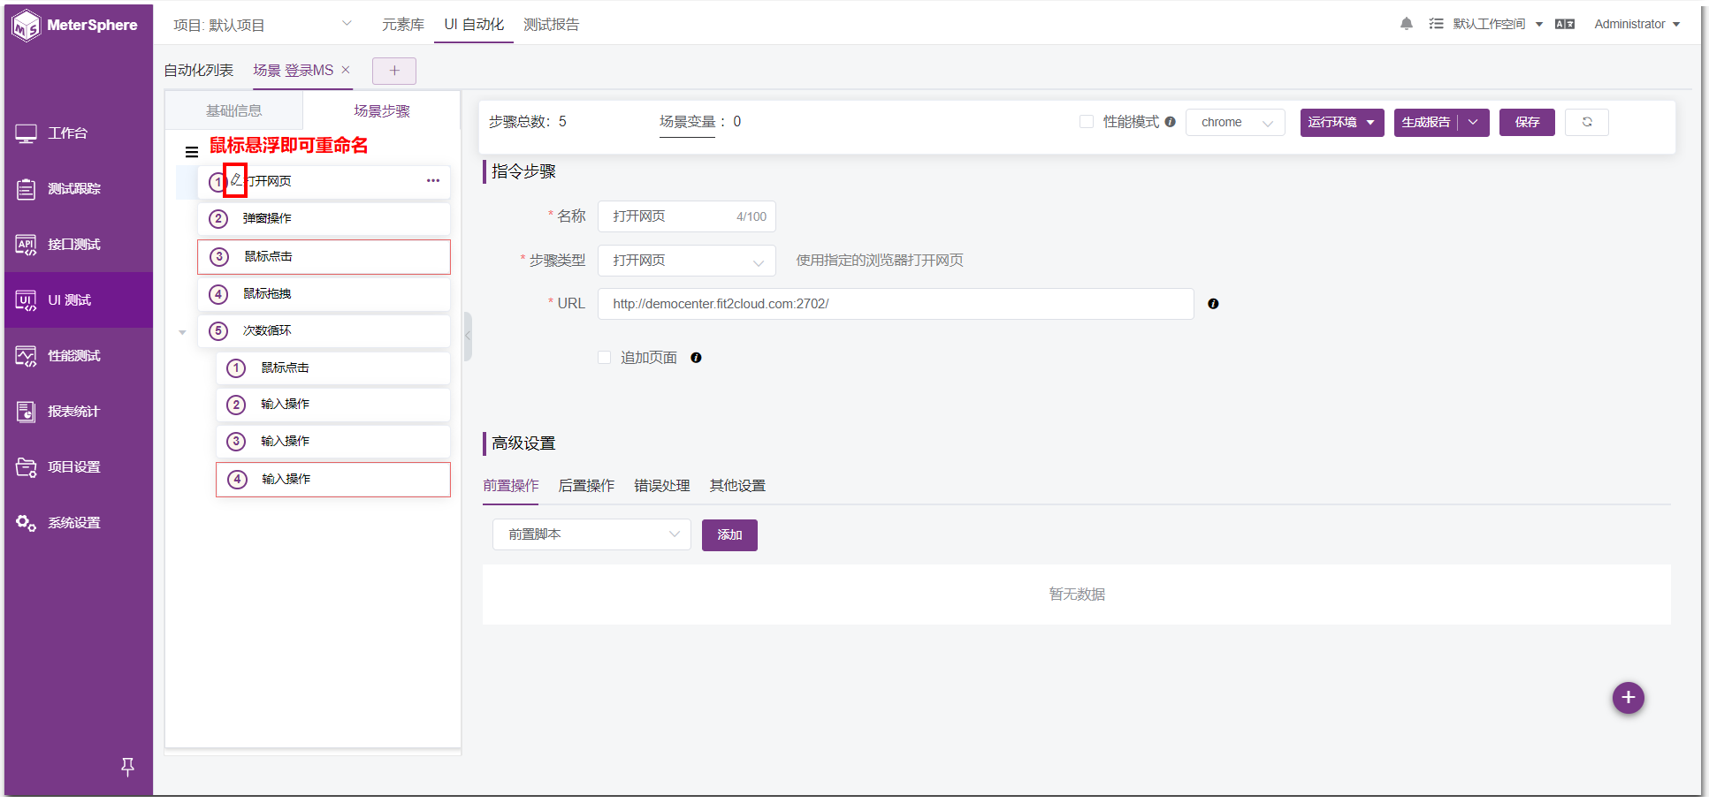
Task: Open the chrome browser dropdown
Action: click(1235, 122)
